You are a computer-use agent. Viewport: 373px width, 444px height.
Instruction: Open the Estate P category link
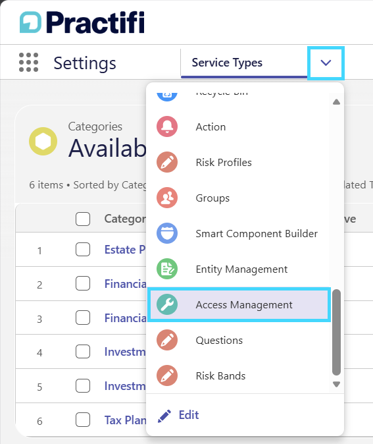click(x=125, y=250)
